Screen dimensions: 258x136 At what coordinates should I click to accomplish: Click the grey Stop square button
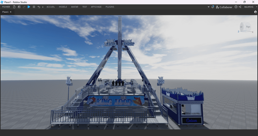[x=34, y=7]
